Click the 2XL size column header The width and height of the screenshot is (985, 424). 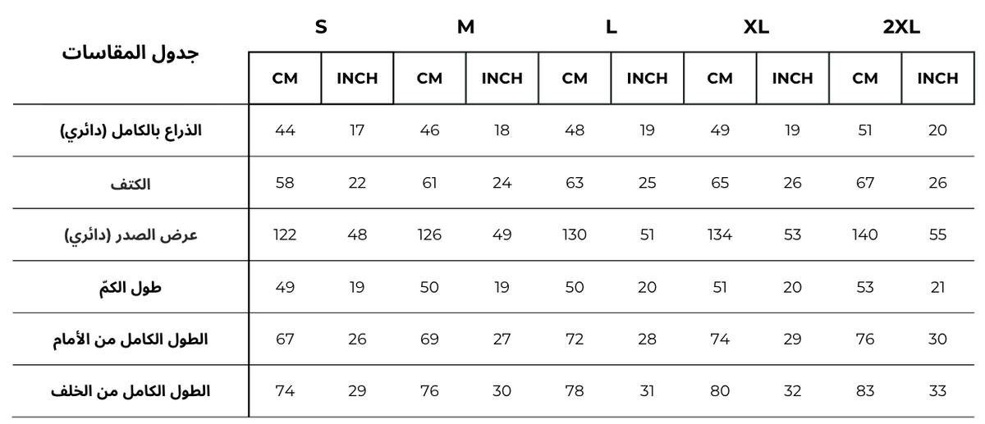coord(901,27)
